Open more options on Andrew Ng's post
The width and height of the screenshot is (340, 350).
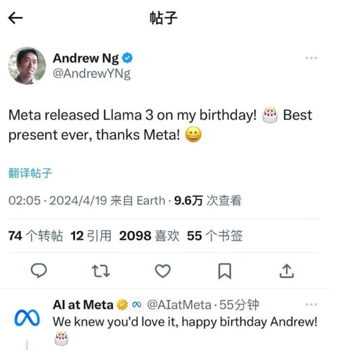pos(311,58)
